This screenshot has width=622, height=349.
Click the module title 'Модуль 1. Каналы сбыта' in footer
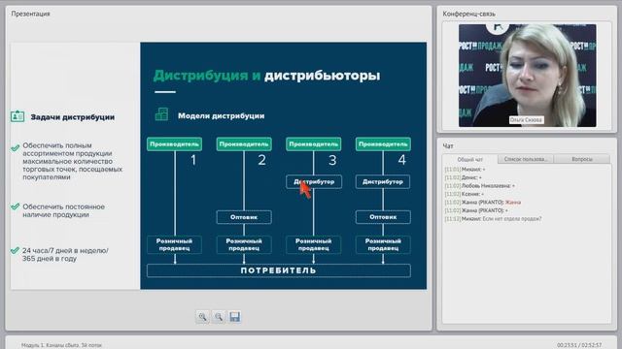(x=62, y=345)
